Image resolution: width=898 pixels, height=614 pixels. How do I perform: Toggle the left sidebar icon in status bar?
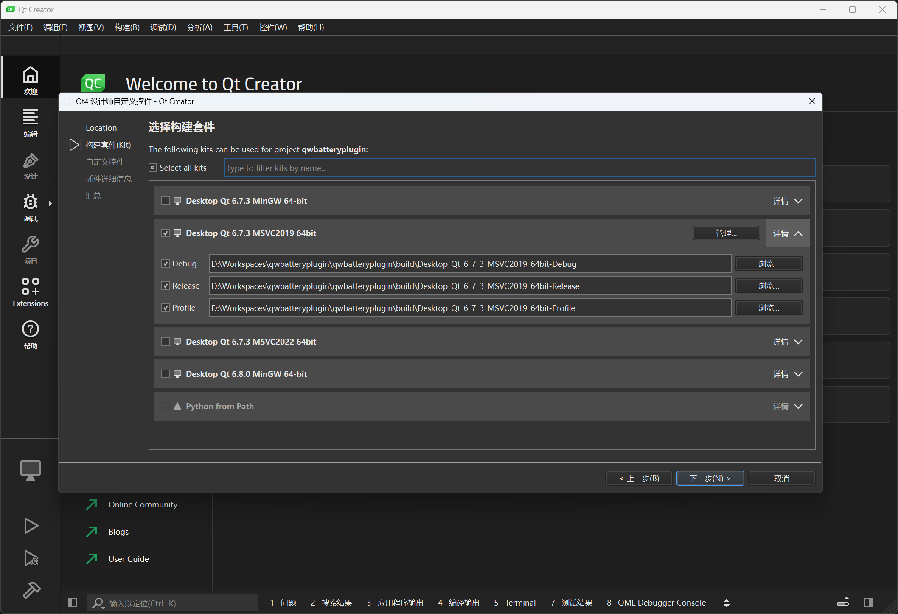73,603
